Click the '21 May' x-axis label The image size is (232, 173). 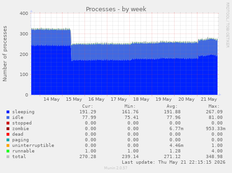point(209,99)
